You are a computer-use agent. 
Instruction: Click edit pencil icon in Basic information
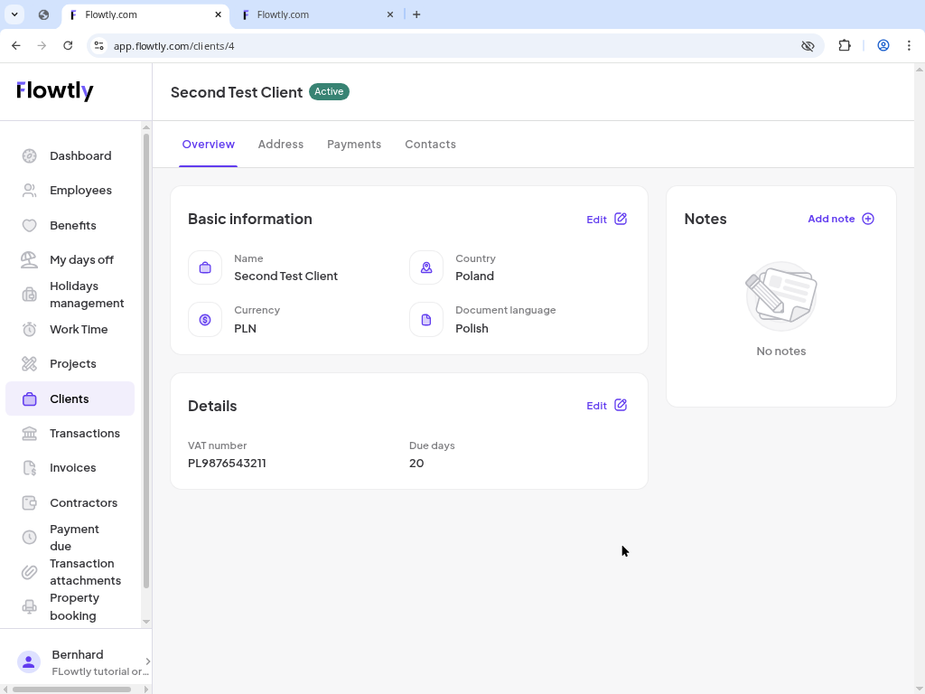coord(621,219)
